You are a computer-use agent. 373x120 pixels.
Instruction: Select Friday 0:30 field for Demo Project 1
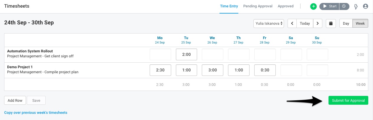[265, 70]
